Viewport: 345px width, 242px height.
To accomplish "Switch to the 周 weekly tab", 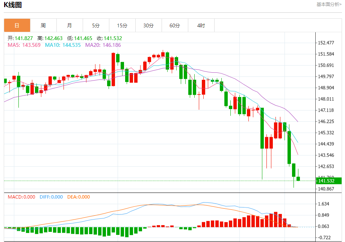I will [43, 25].
